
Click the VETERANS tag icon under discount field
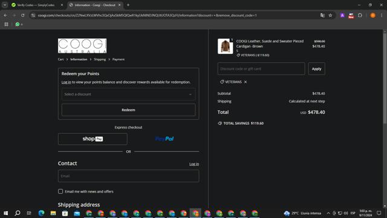pyautogui.click(x=222, y=82)
